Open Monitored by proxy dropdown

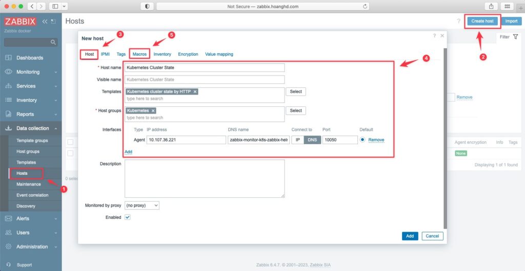pos(142,206)
